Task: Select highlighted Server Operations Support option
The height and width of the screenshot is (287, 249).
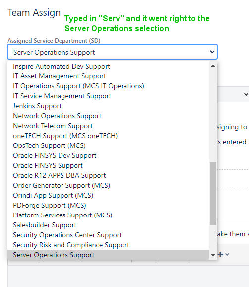Action: point(108,255)
